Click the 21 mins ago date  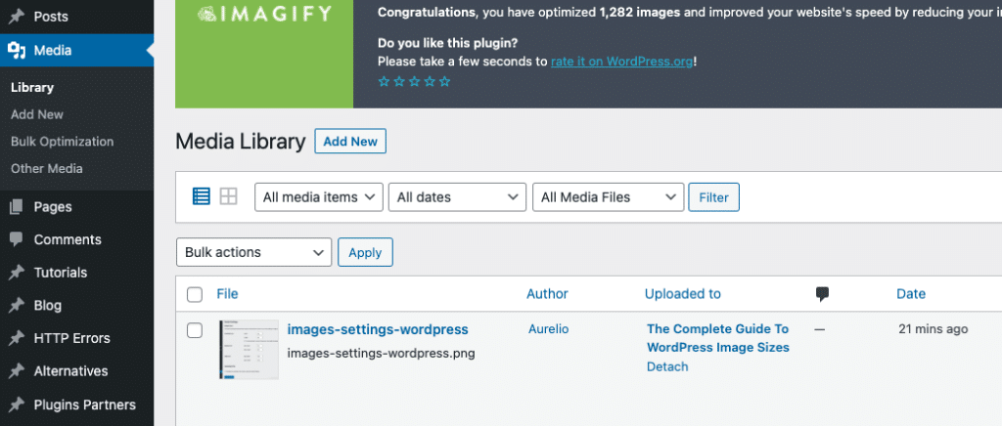coord(933,329)
